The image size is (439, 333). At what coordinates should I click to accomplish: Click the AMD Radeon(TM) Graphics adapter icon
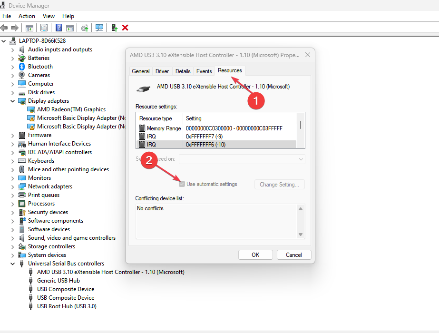point(31,109)
